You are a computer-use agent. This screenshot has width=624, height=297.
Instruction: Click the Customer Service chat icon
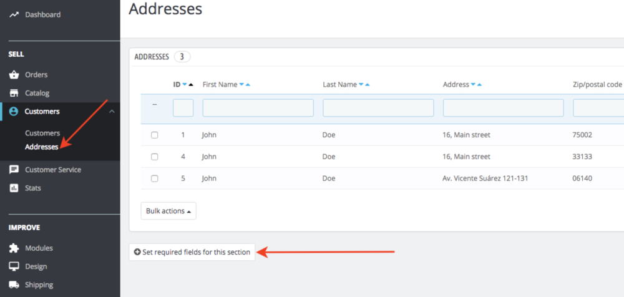pos(14,170)
